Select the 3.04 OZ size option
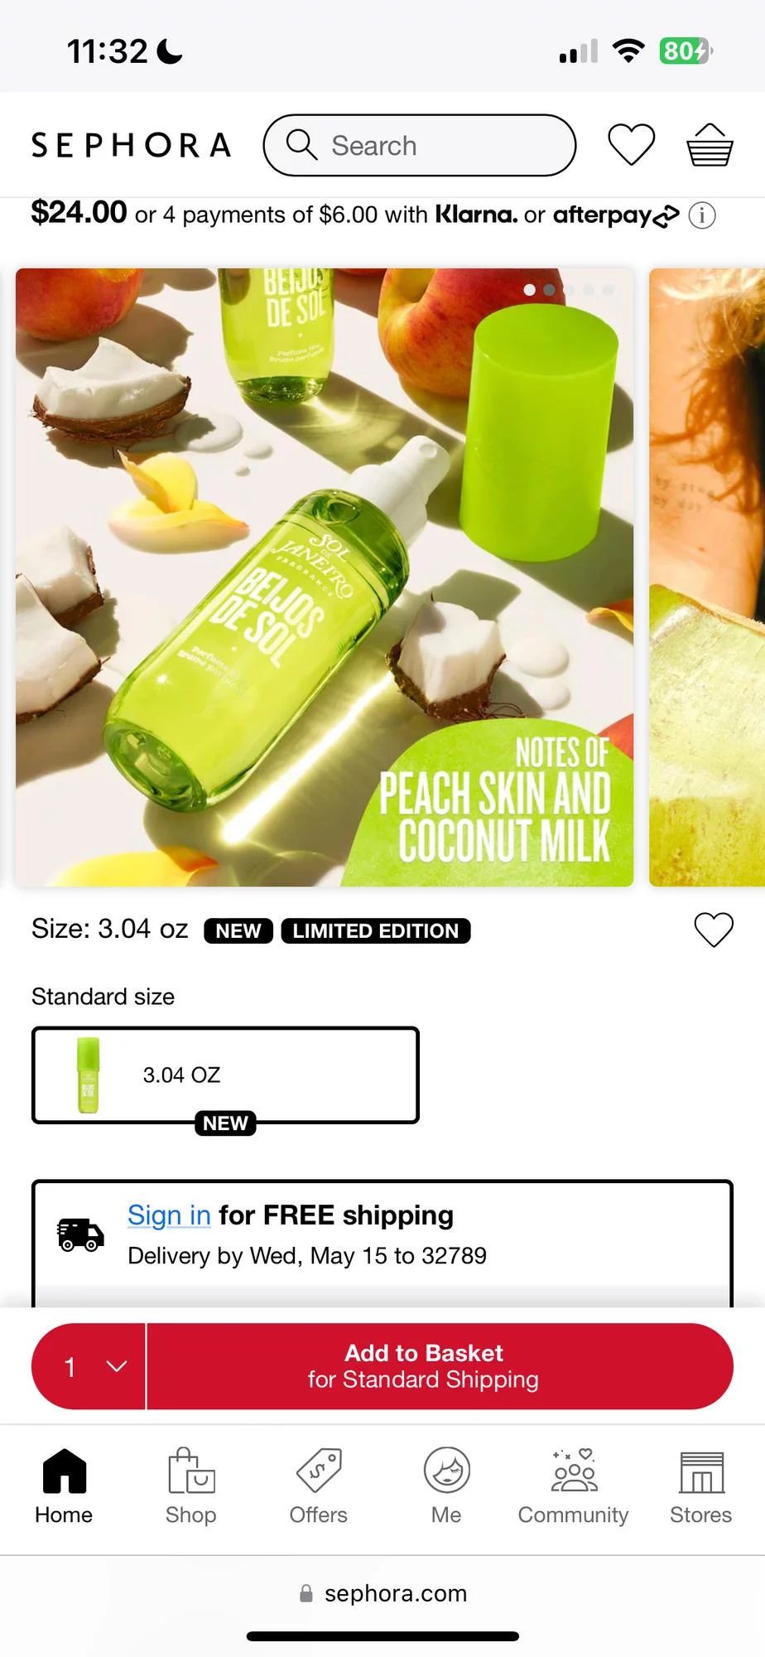This screenshot has height=1657, width=765. click(225, 1075)
